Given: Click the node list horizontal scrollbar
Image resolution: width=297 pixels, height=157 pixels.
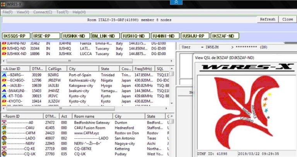Looking at the screenshot, I should (61, 109).
